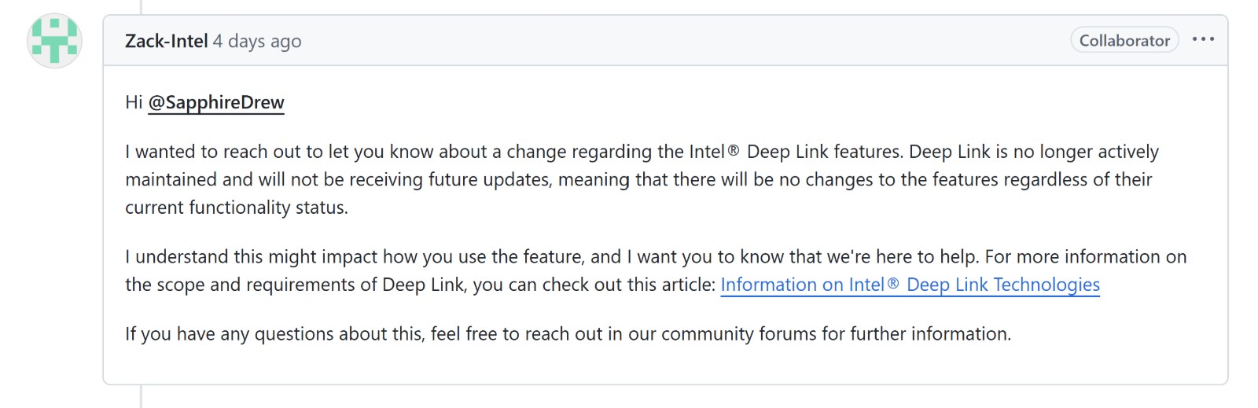
Task: Click the timeline line below the comment
Action: click(142, 396)
